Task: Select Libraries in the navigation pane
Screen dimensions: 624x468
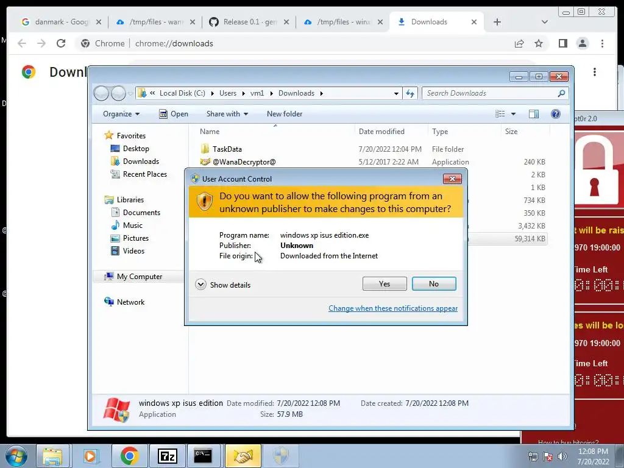Action: pos(130,200)
